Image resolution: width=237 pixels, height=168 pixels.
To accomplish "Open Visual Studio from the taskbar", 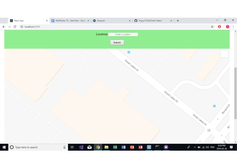I will 81,147.
